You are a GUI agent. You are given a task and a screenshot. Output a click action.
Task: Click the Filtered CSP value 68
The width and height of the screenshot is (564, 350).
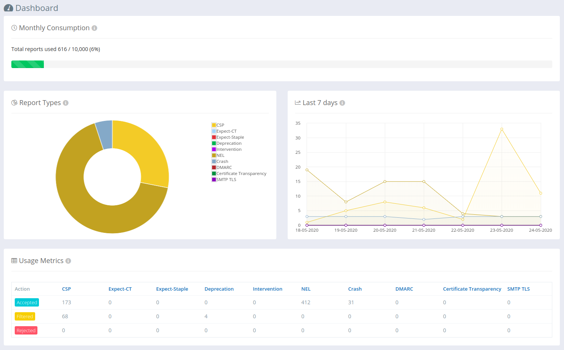[65, 316]
